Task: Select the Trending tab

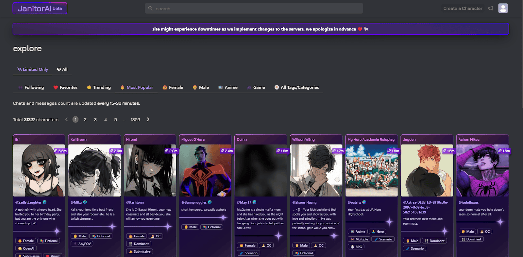Action: pos(99,87)
